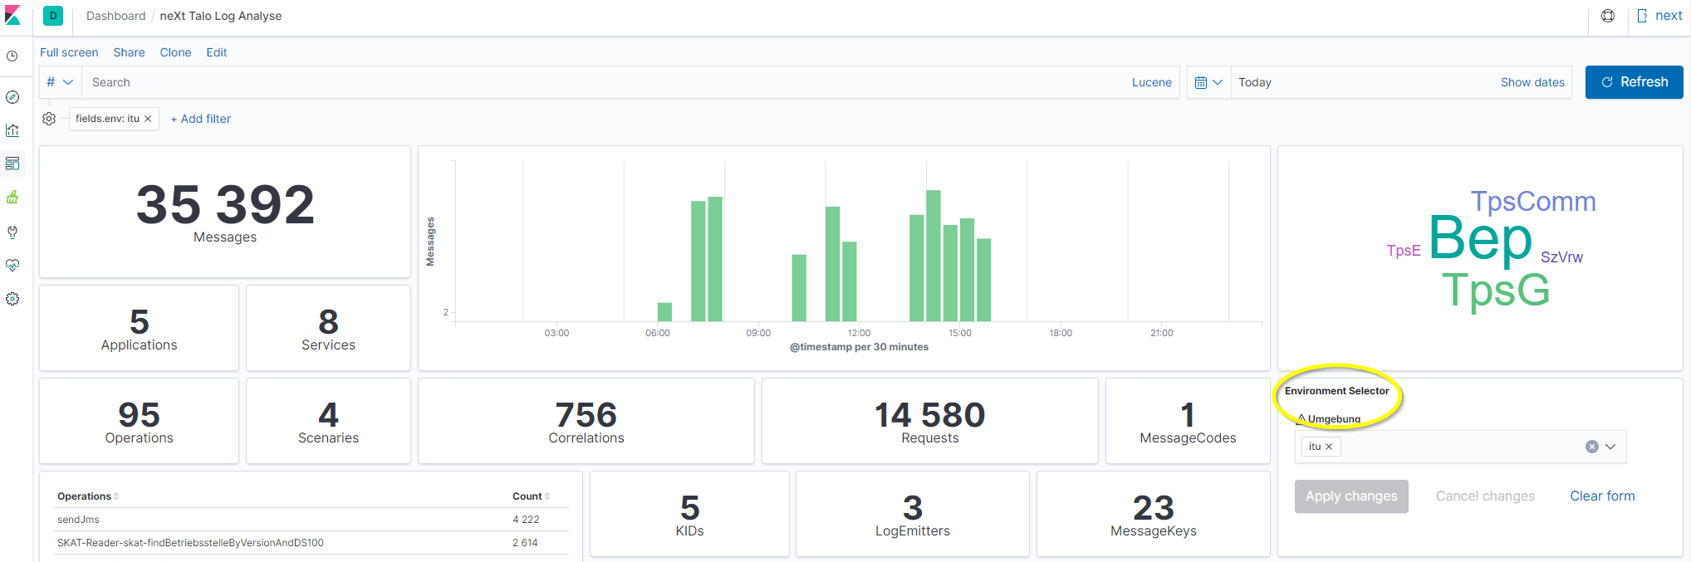
Task: Click the Refresh button
Action: point(1634,82)
